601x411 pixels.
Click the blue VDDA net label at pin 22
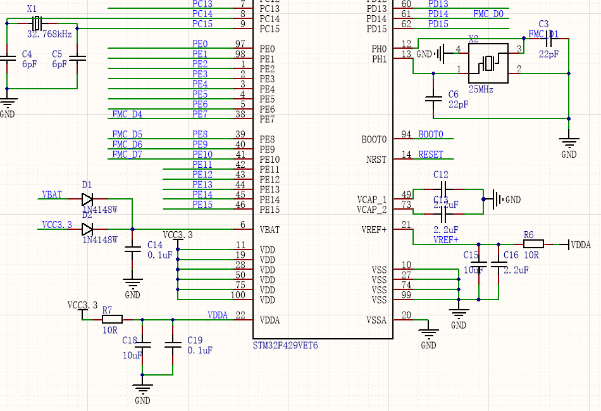coord(218,315)
